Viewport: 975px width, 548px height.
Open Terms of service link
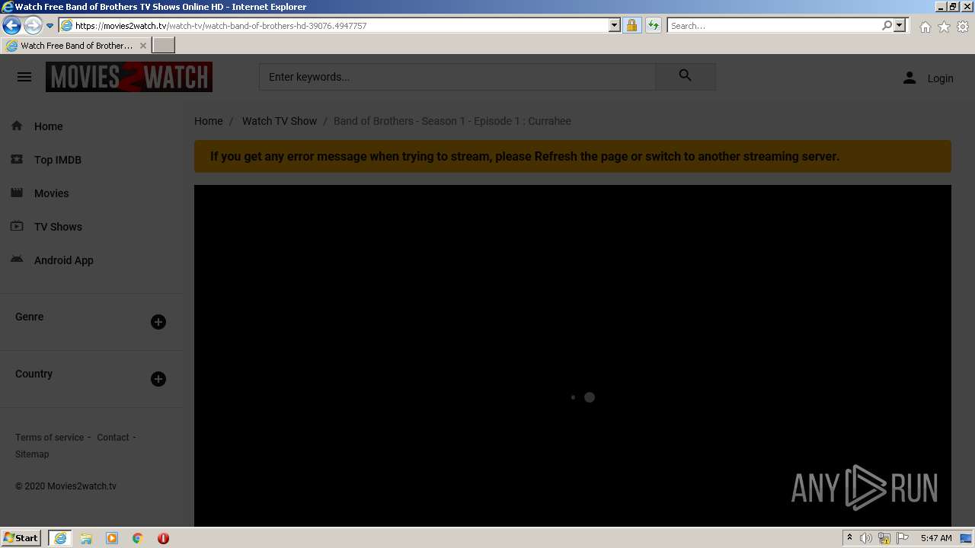pos(50,438)
